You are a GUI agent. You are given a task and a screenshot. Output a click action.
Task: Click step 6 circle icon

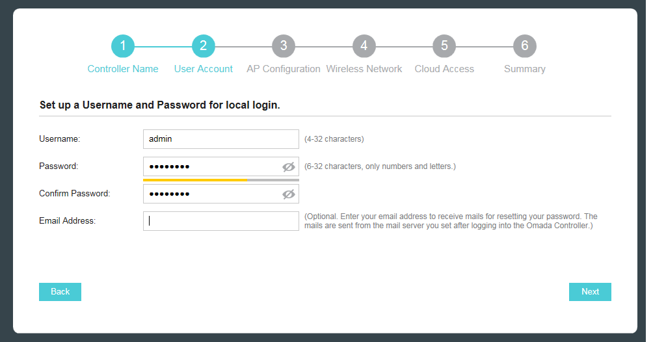pyautogui.click(x=525, y=46)
